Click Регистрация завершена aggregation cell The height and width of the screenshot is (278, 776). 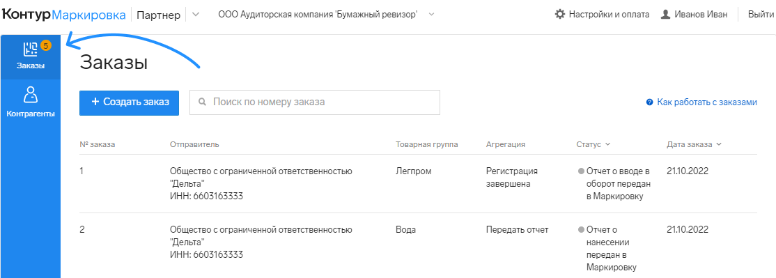click(x=512, y=178)
